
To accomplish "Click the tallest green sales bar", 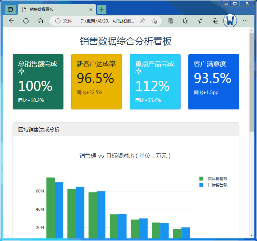I will pyautogui.click(x=50, y=208).
